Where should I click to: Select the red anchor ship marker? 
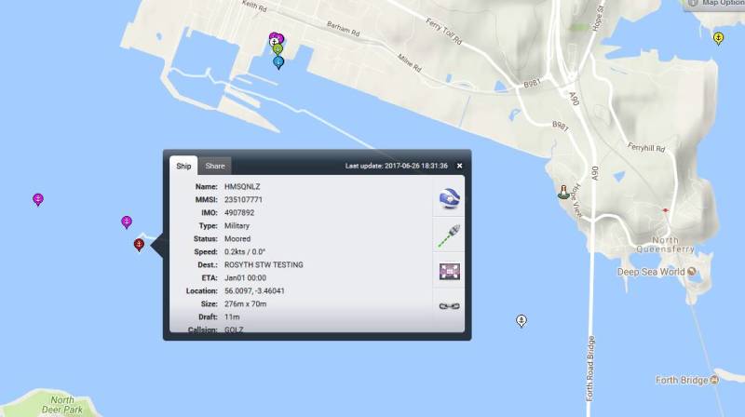(x=139, y=245)
